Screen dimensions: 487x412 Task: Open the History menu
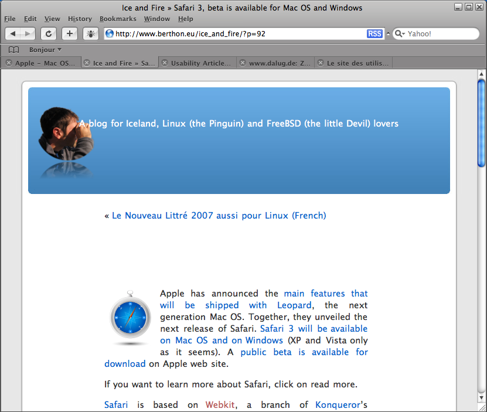pos(80,19)
